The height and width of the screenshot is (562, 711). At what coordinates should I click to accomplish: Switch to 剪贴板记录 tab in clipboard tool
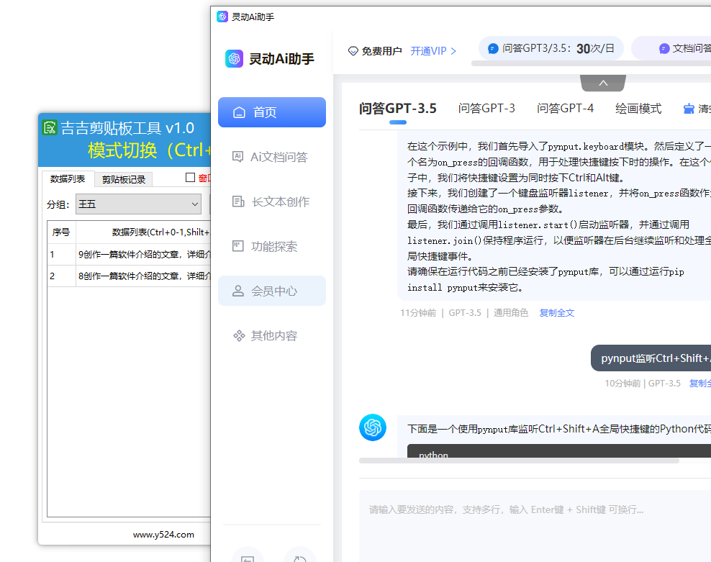click(x=123, y=179)
